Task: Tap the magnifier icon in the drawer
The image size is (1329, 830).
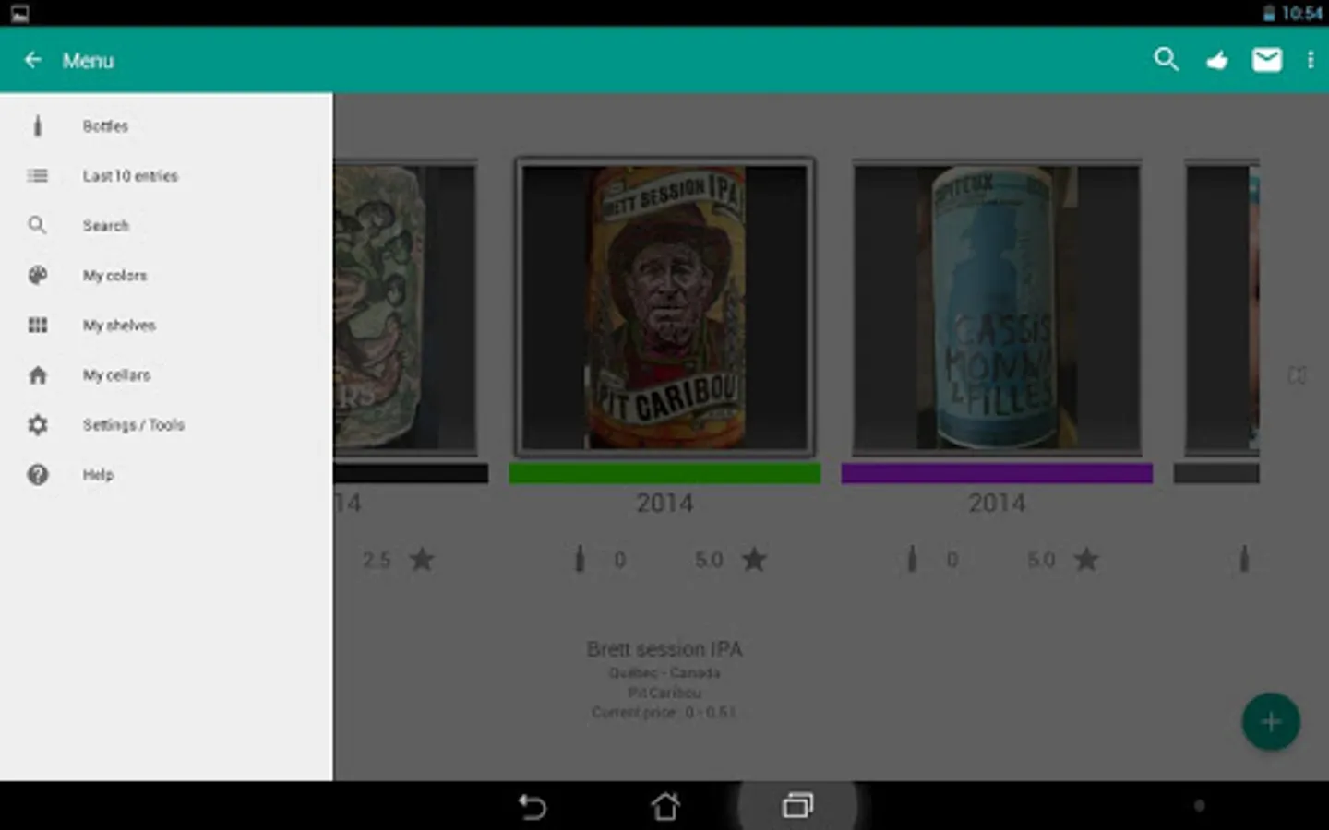Action: point(37,225)
